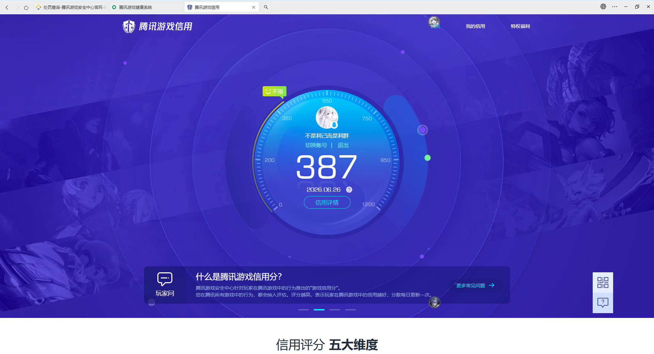Open the 更多常见问题 link
This screenshot has width=654, height=354.
click(x=475, y=286)
